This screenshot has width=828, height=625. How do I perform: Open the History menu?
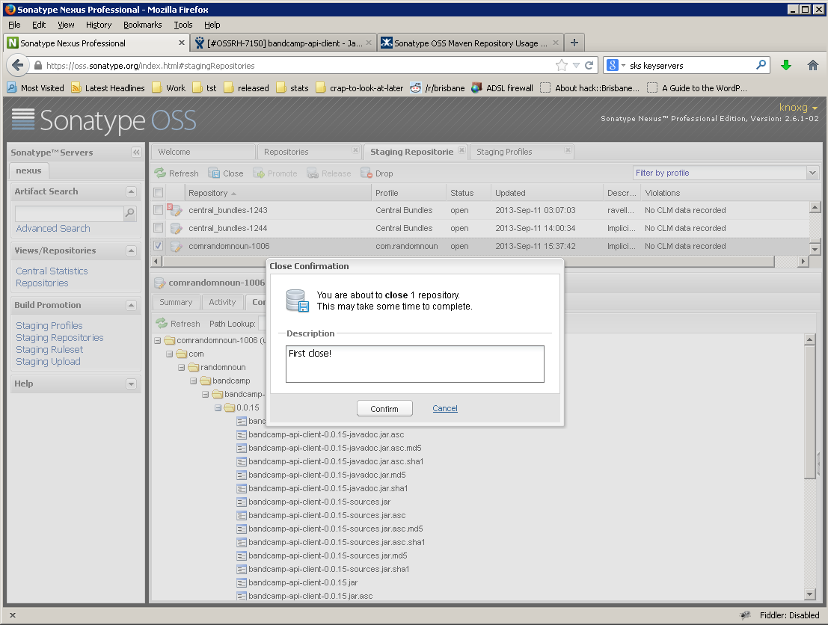coord(99,25)
